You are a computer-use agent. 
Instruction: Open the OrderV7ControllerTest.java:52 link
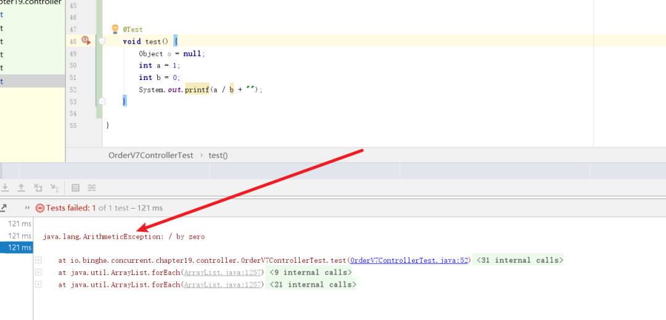coord(409,260)
